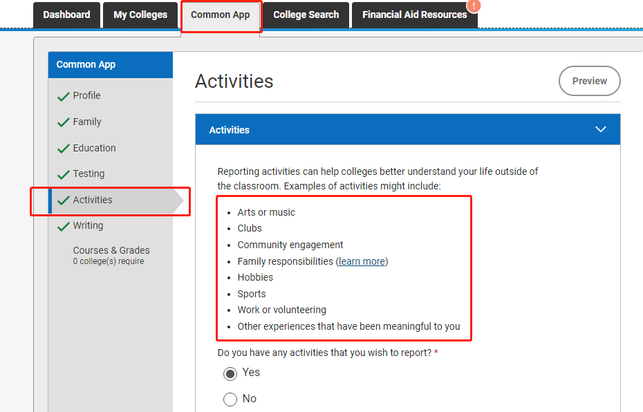Click the Profile completed checkmark icon
The image size is (643, 412).
[x=63, y=96]
